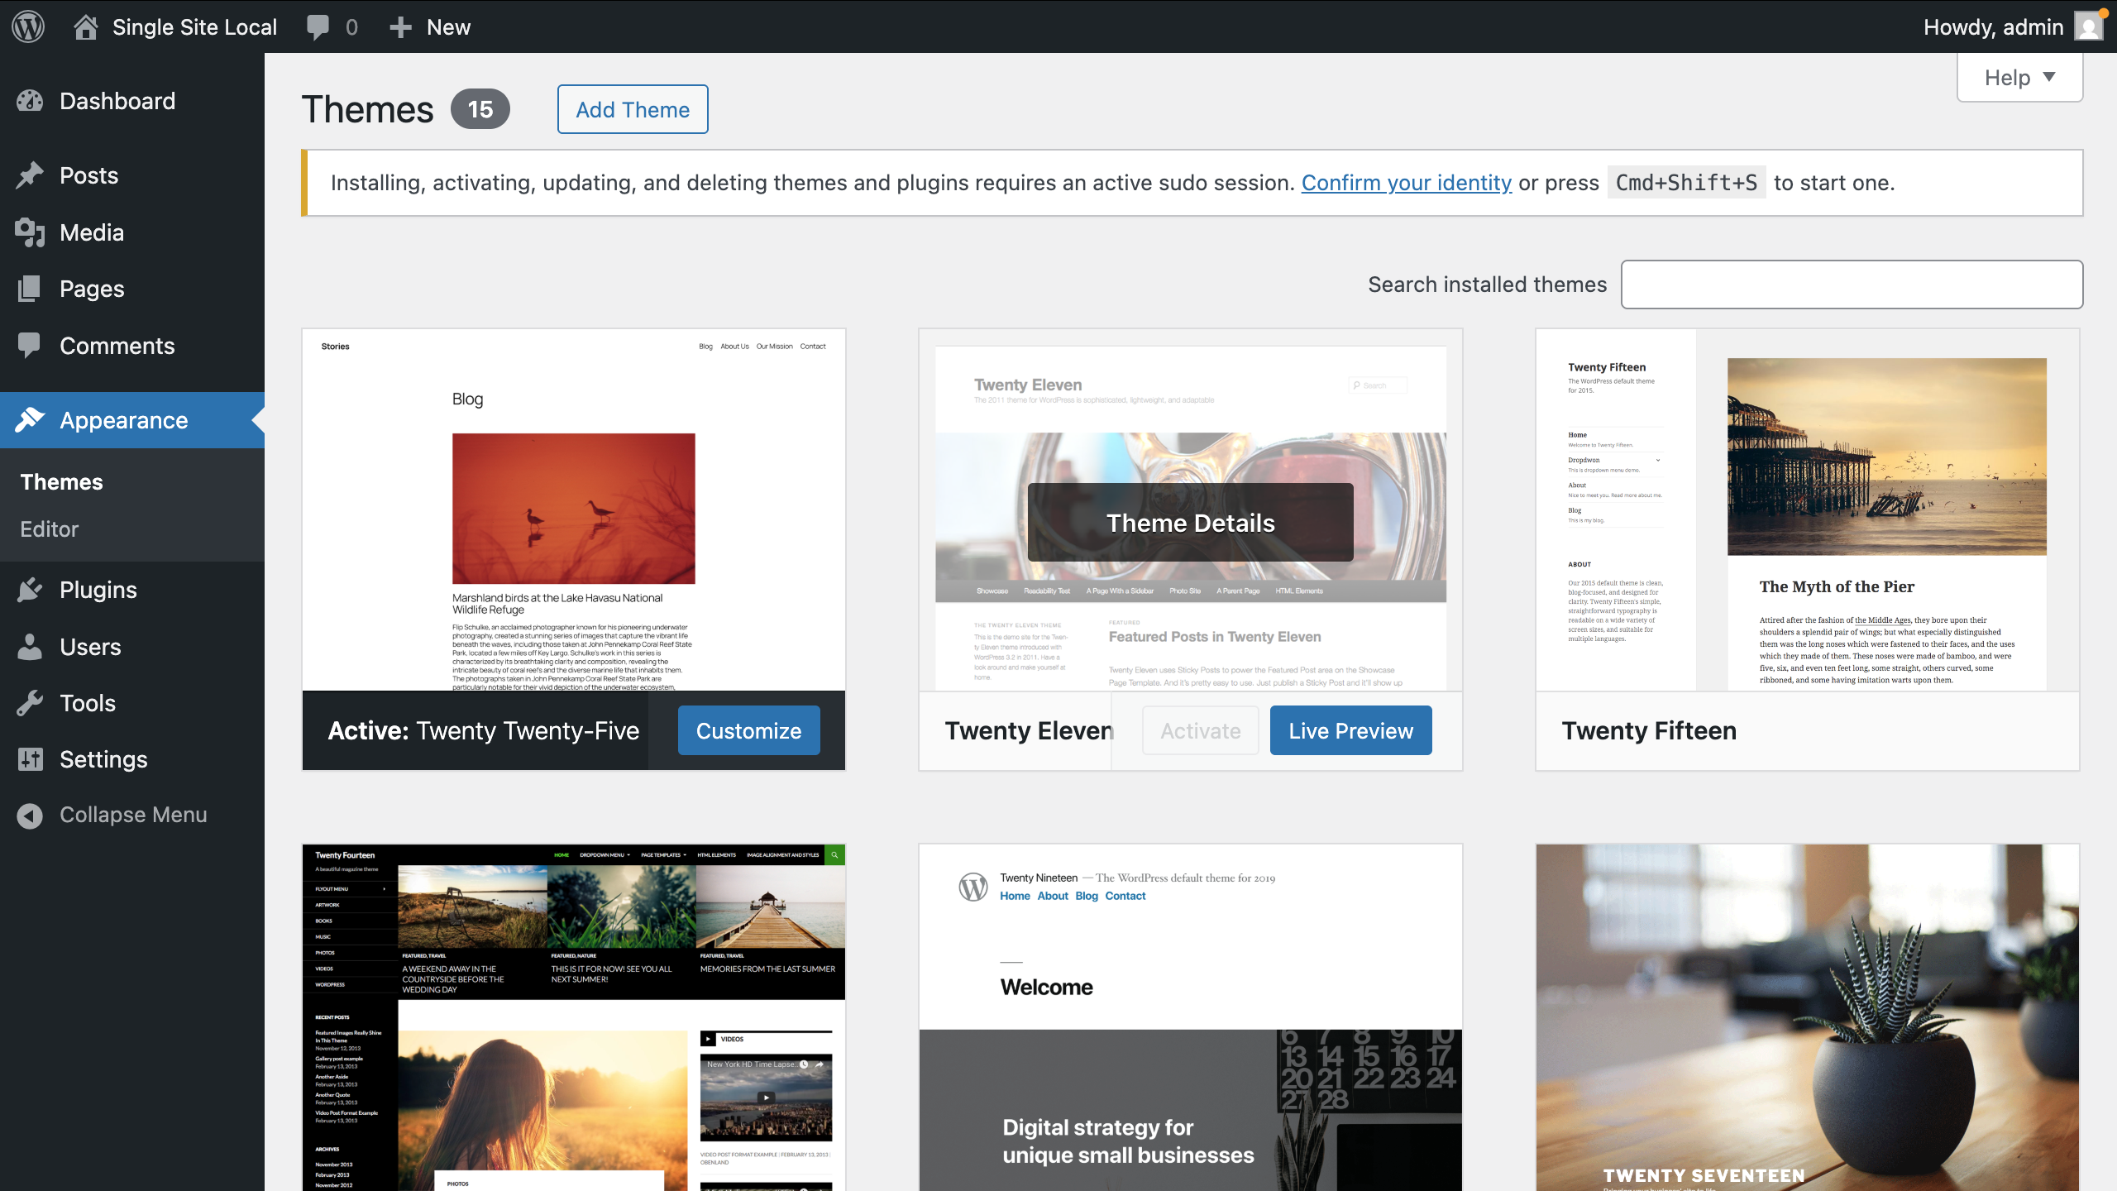Go to Posts in the sidebar

[x=132, y=175]
